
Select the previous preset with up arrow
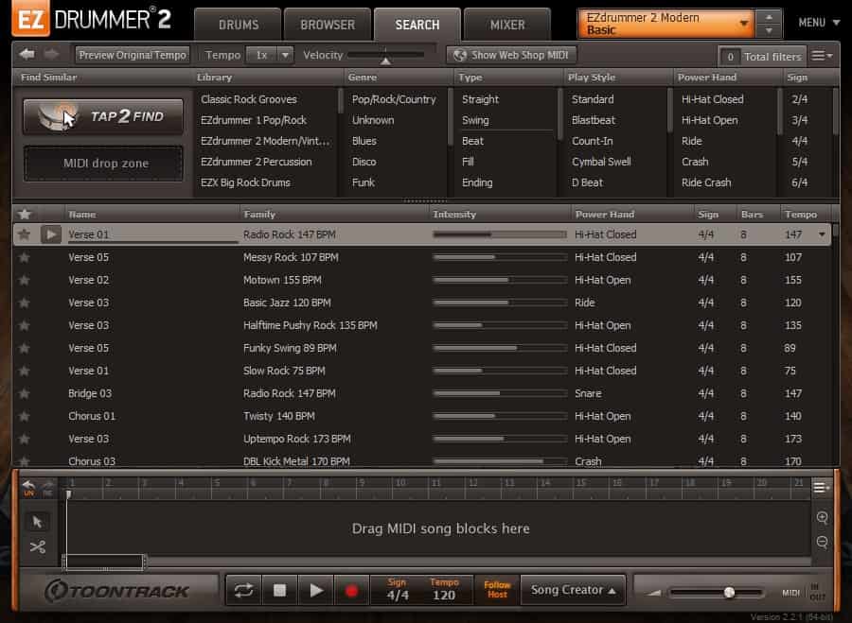point(769,17)
